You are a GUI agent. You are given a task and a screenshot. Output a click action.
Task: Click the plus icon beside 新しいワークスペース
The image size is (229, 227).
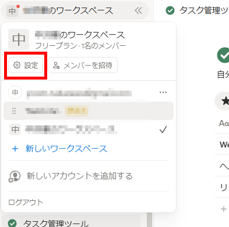coord(15,149)
